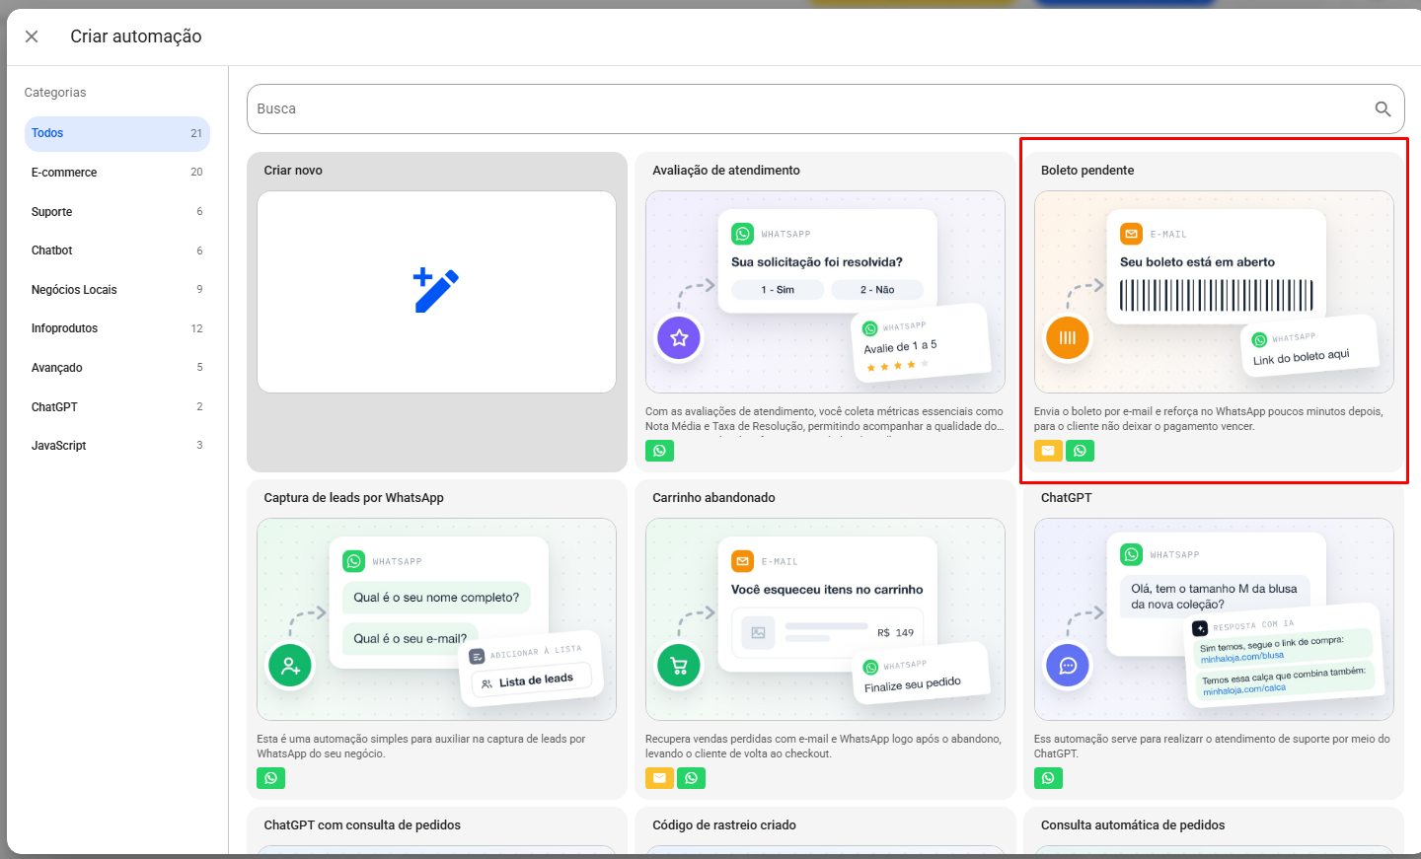Filter by E-commerce category
Screen dimensions: 1421x859
pos(117,173)
